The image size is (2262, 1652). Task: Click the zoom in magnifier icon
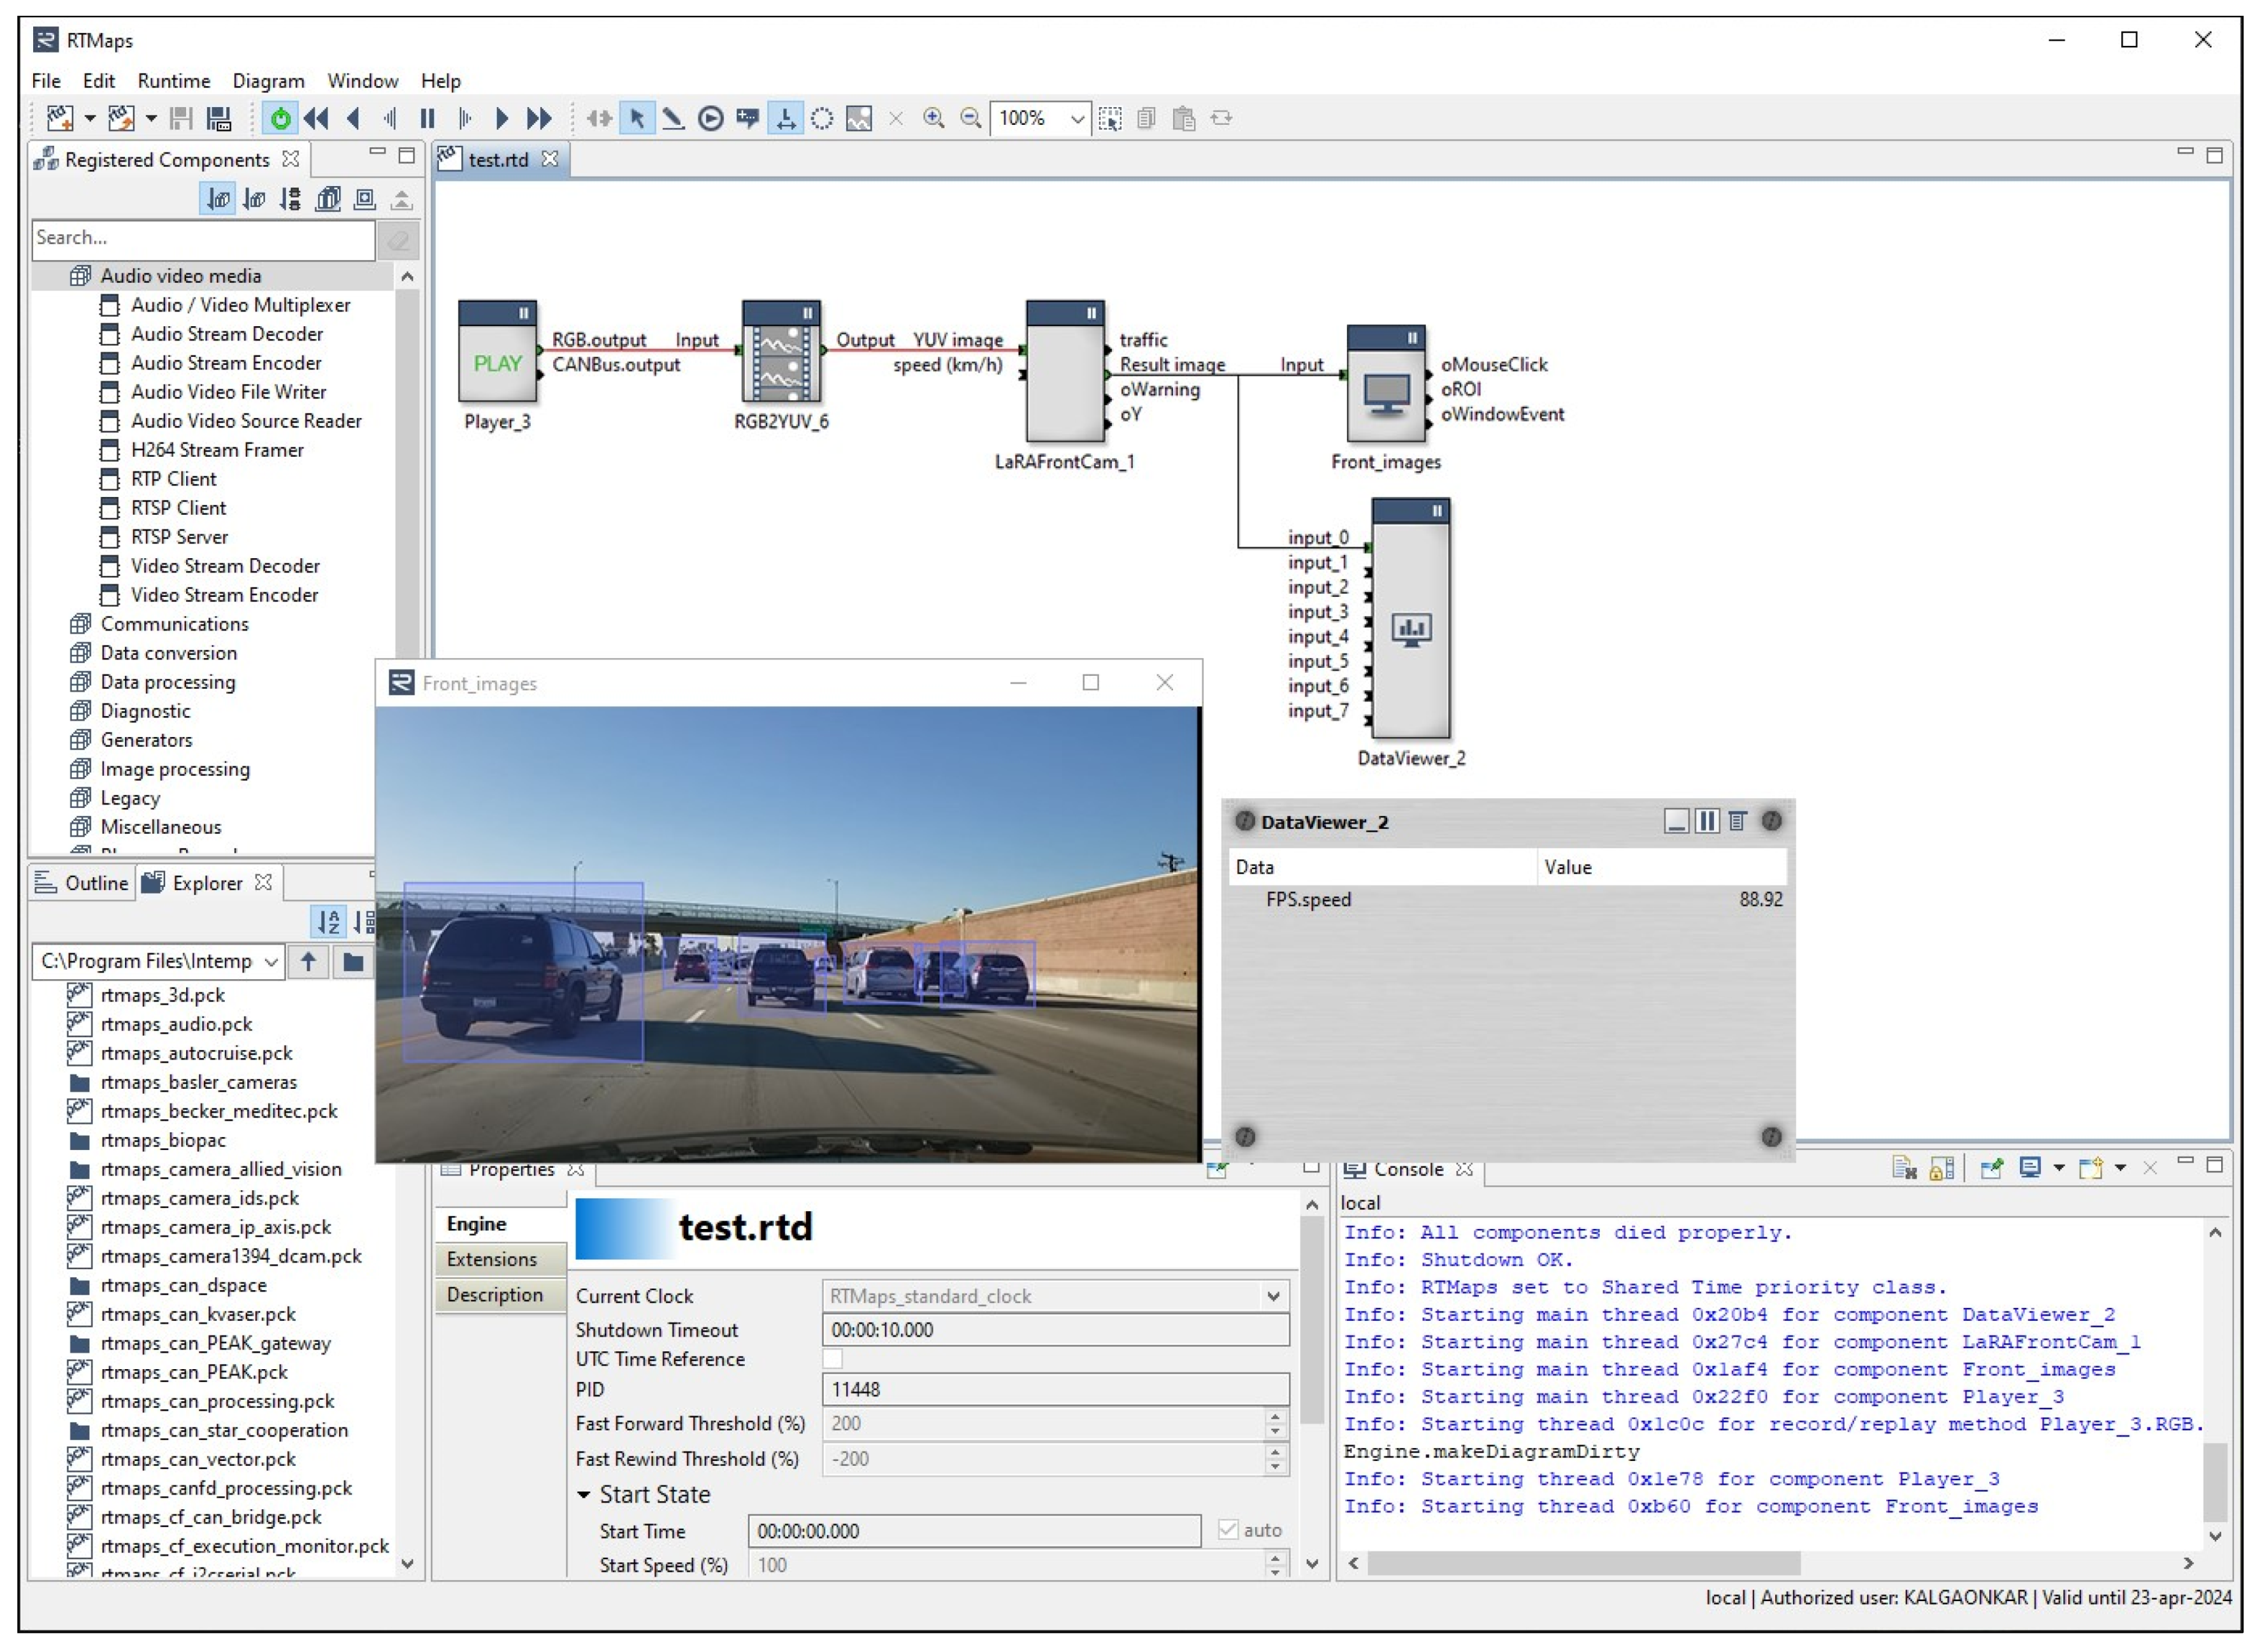[x=933, y=119]
